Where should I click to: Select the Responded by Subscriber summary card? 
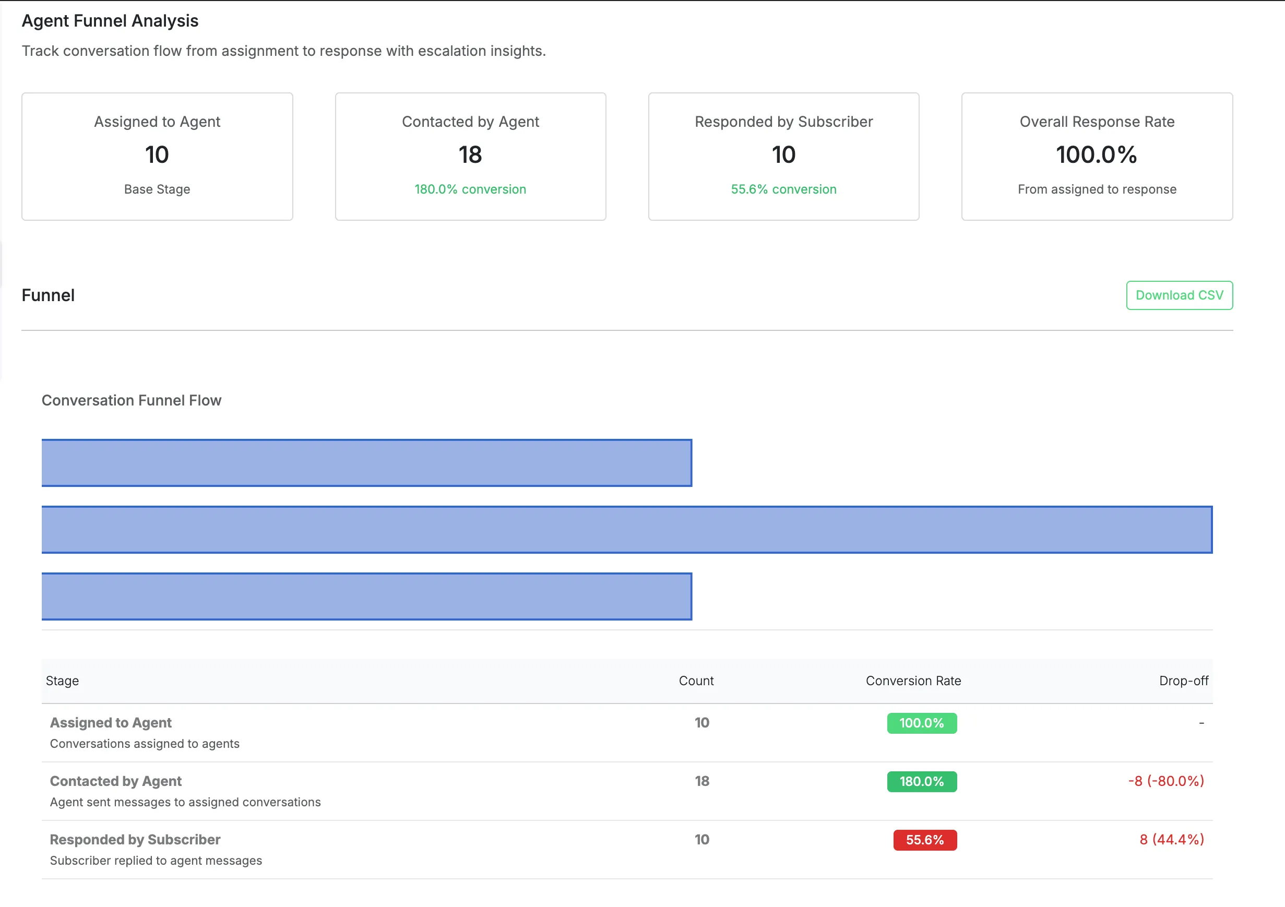(783, 156)
